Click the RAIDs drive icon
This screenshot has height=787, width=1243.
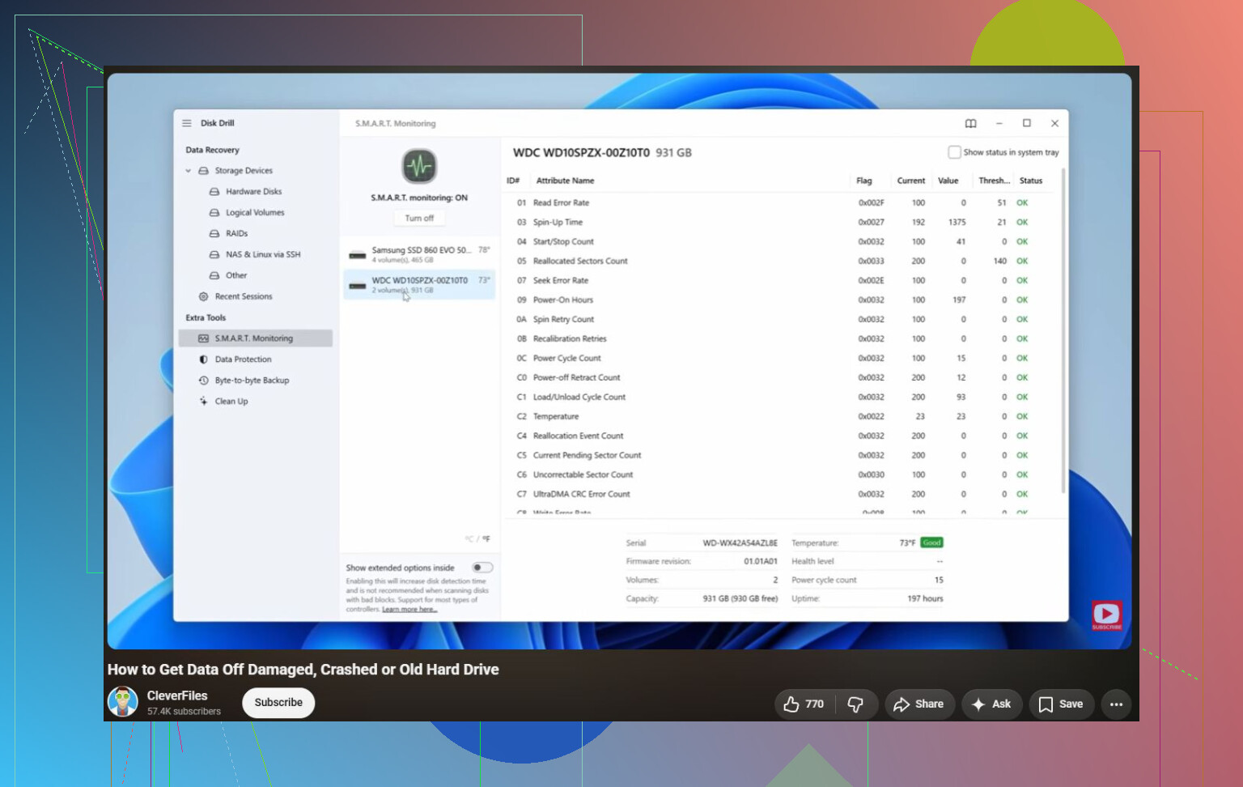pos(214,234)
